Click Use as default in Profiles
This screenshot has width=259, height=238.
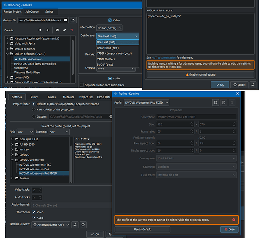tap(142, 229)
